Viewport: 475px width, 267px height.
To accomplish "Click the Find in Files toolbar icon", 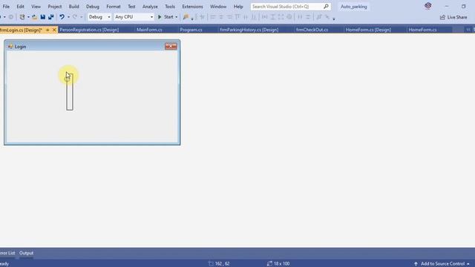I will tap(186, 17).
